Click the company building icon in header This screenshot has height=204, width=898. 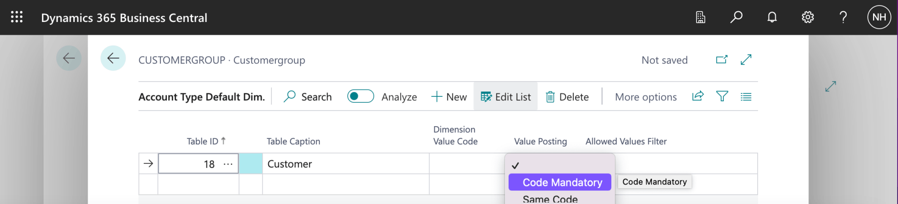tap(700, 18)
